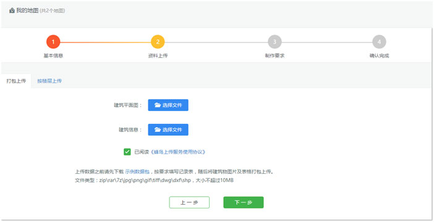Download the 示例数据包 sample package
The height and width of the screenshot is (222, 434).
point(137,172)
